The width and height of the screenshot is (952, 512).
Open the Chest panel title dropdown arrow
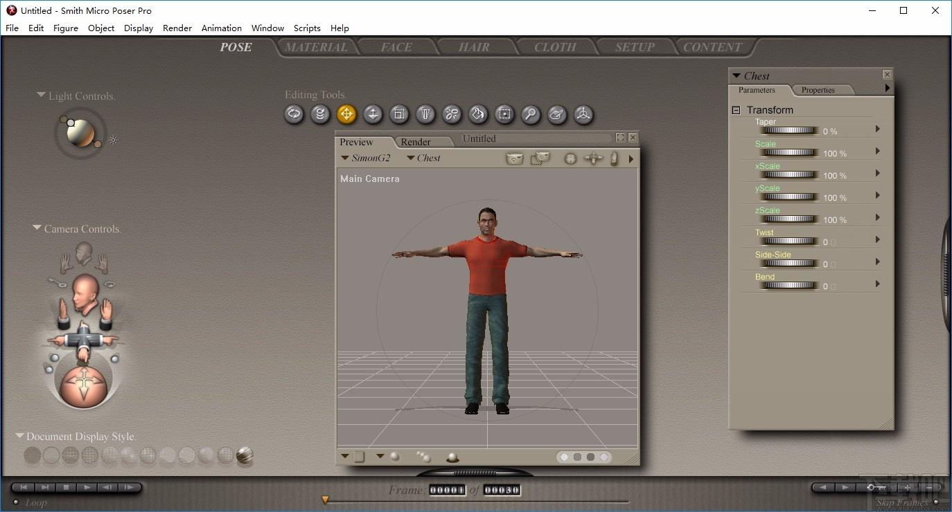click(737, 75)
